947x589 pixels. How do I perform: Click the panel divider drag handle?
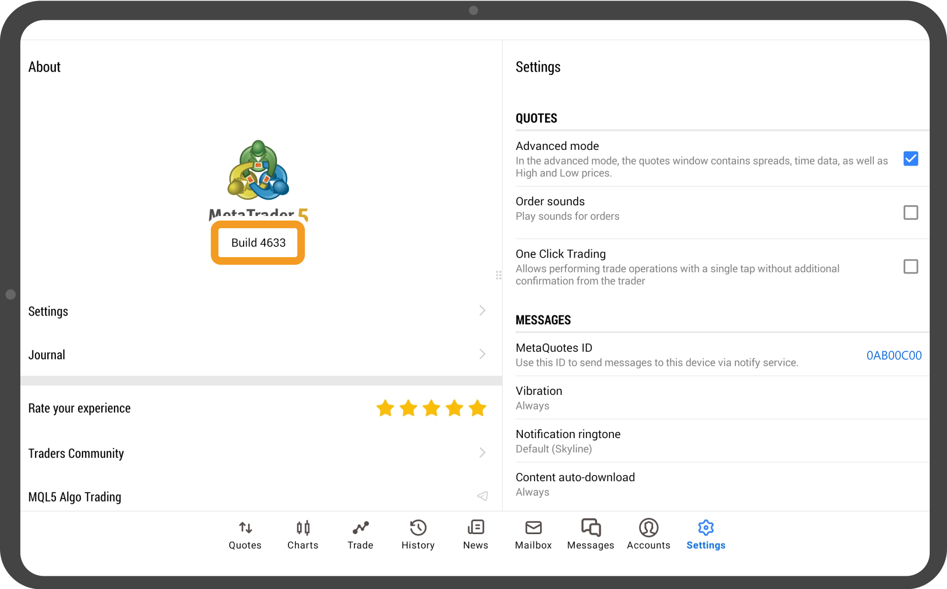[x=498, y=275]
